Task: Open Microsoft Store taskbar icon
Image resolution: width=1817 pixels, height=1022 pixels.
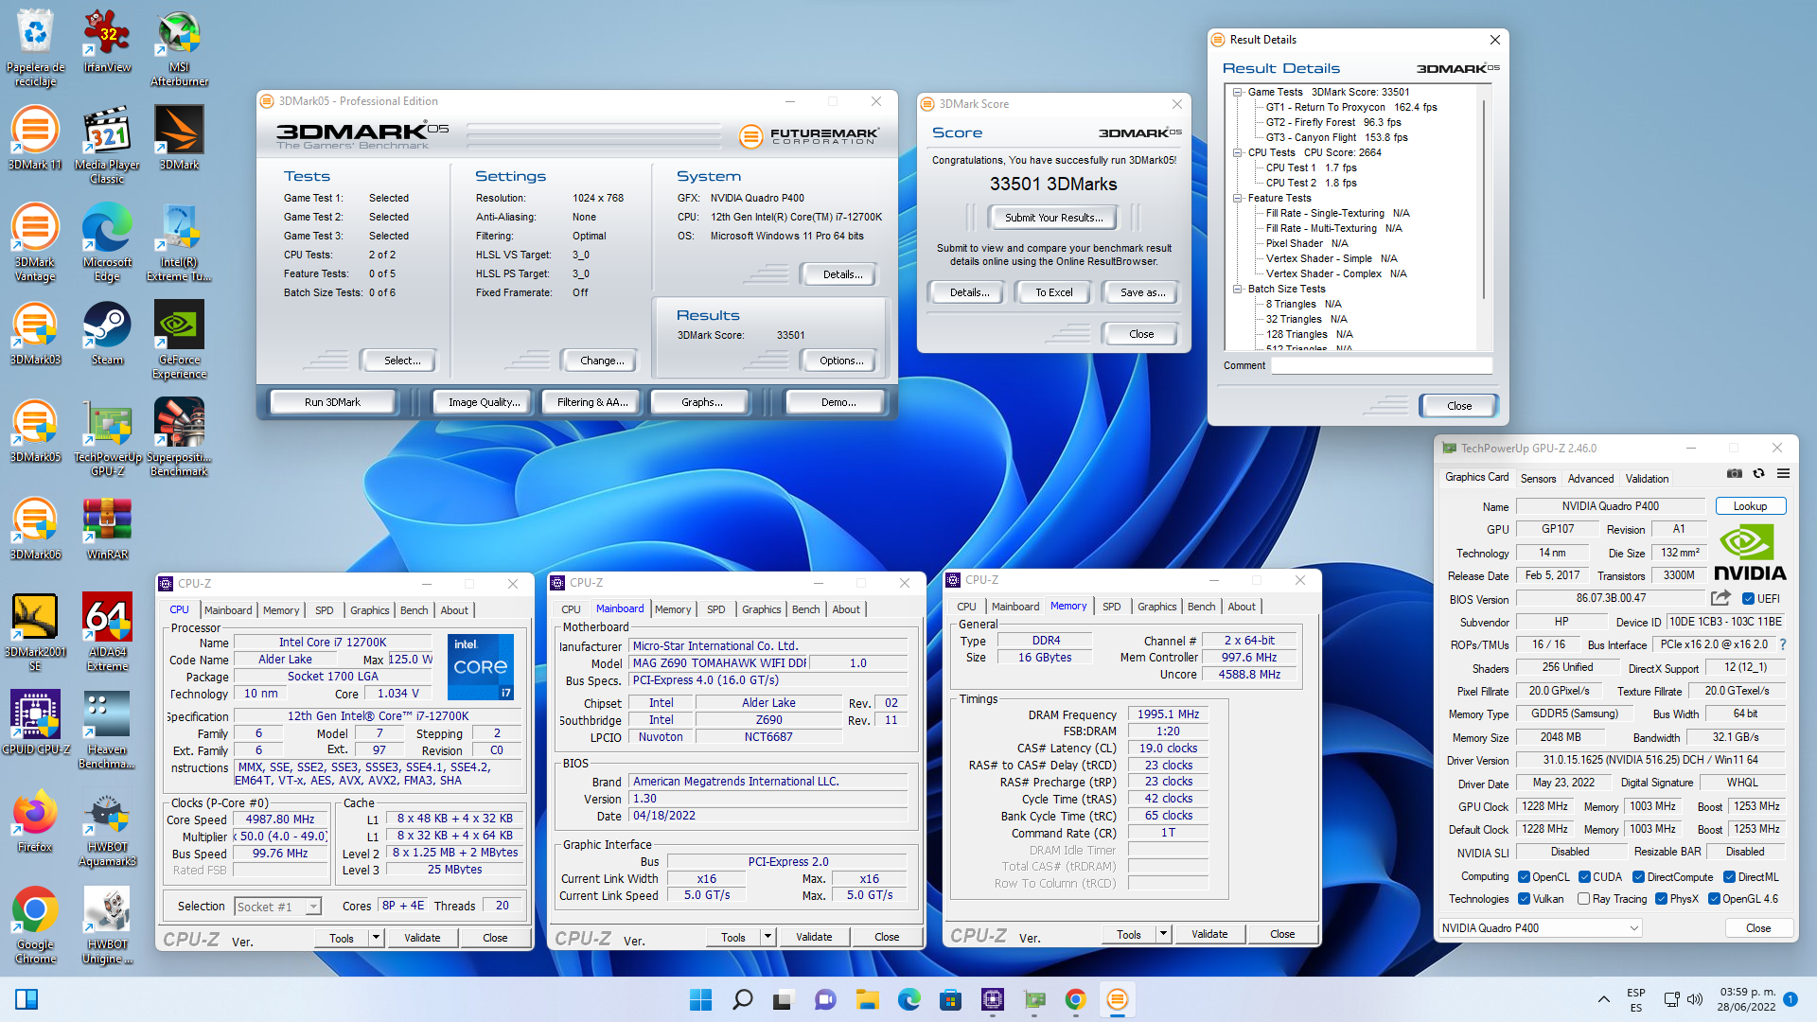Action: [x=950, y=999]
